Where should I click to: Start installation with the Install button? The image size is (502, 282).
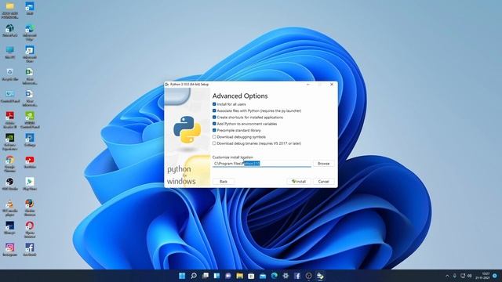tap(298, 181)
